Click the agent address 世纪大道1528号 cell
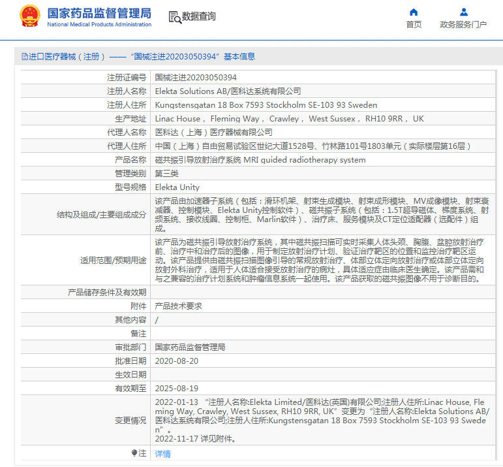This screenshot has height=467, width=503. [312, 146]
